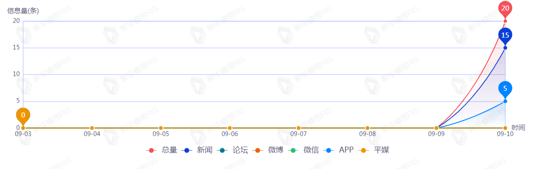Select the data point at 09-06
The image size is (535, 169).
point(230,128)
